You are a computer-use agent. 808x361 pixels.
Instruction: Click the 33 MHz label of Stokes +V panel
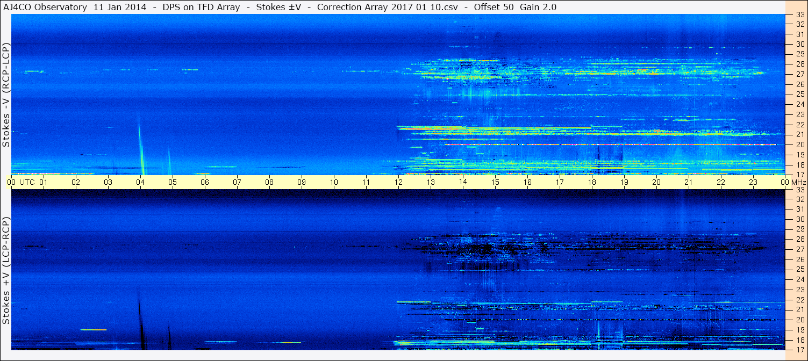tap(800, 190)
